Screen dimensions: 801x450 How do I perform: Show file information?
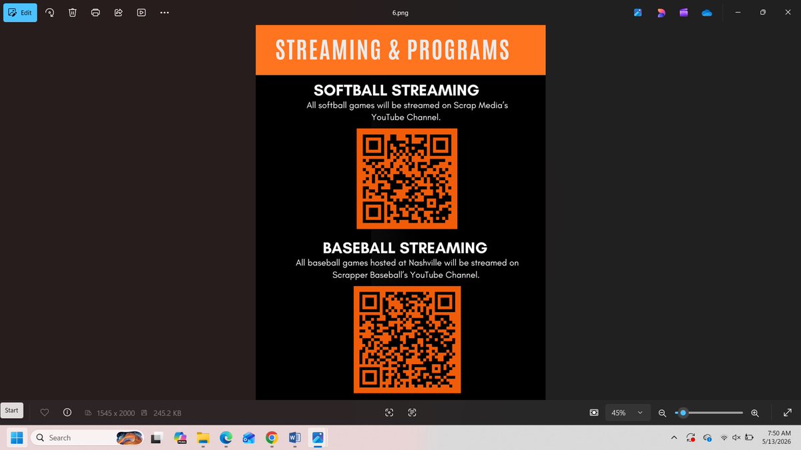pyautogui.click(x=67, y=413)
